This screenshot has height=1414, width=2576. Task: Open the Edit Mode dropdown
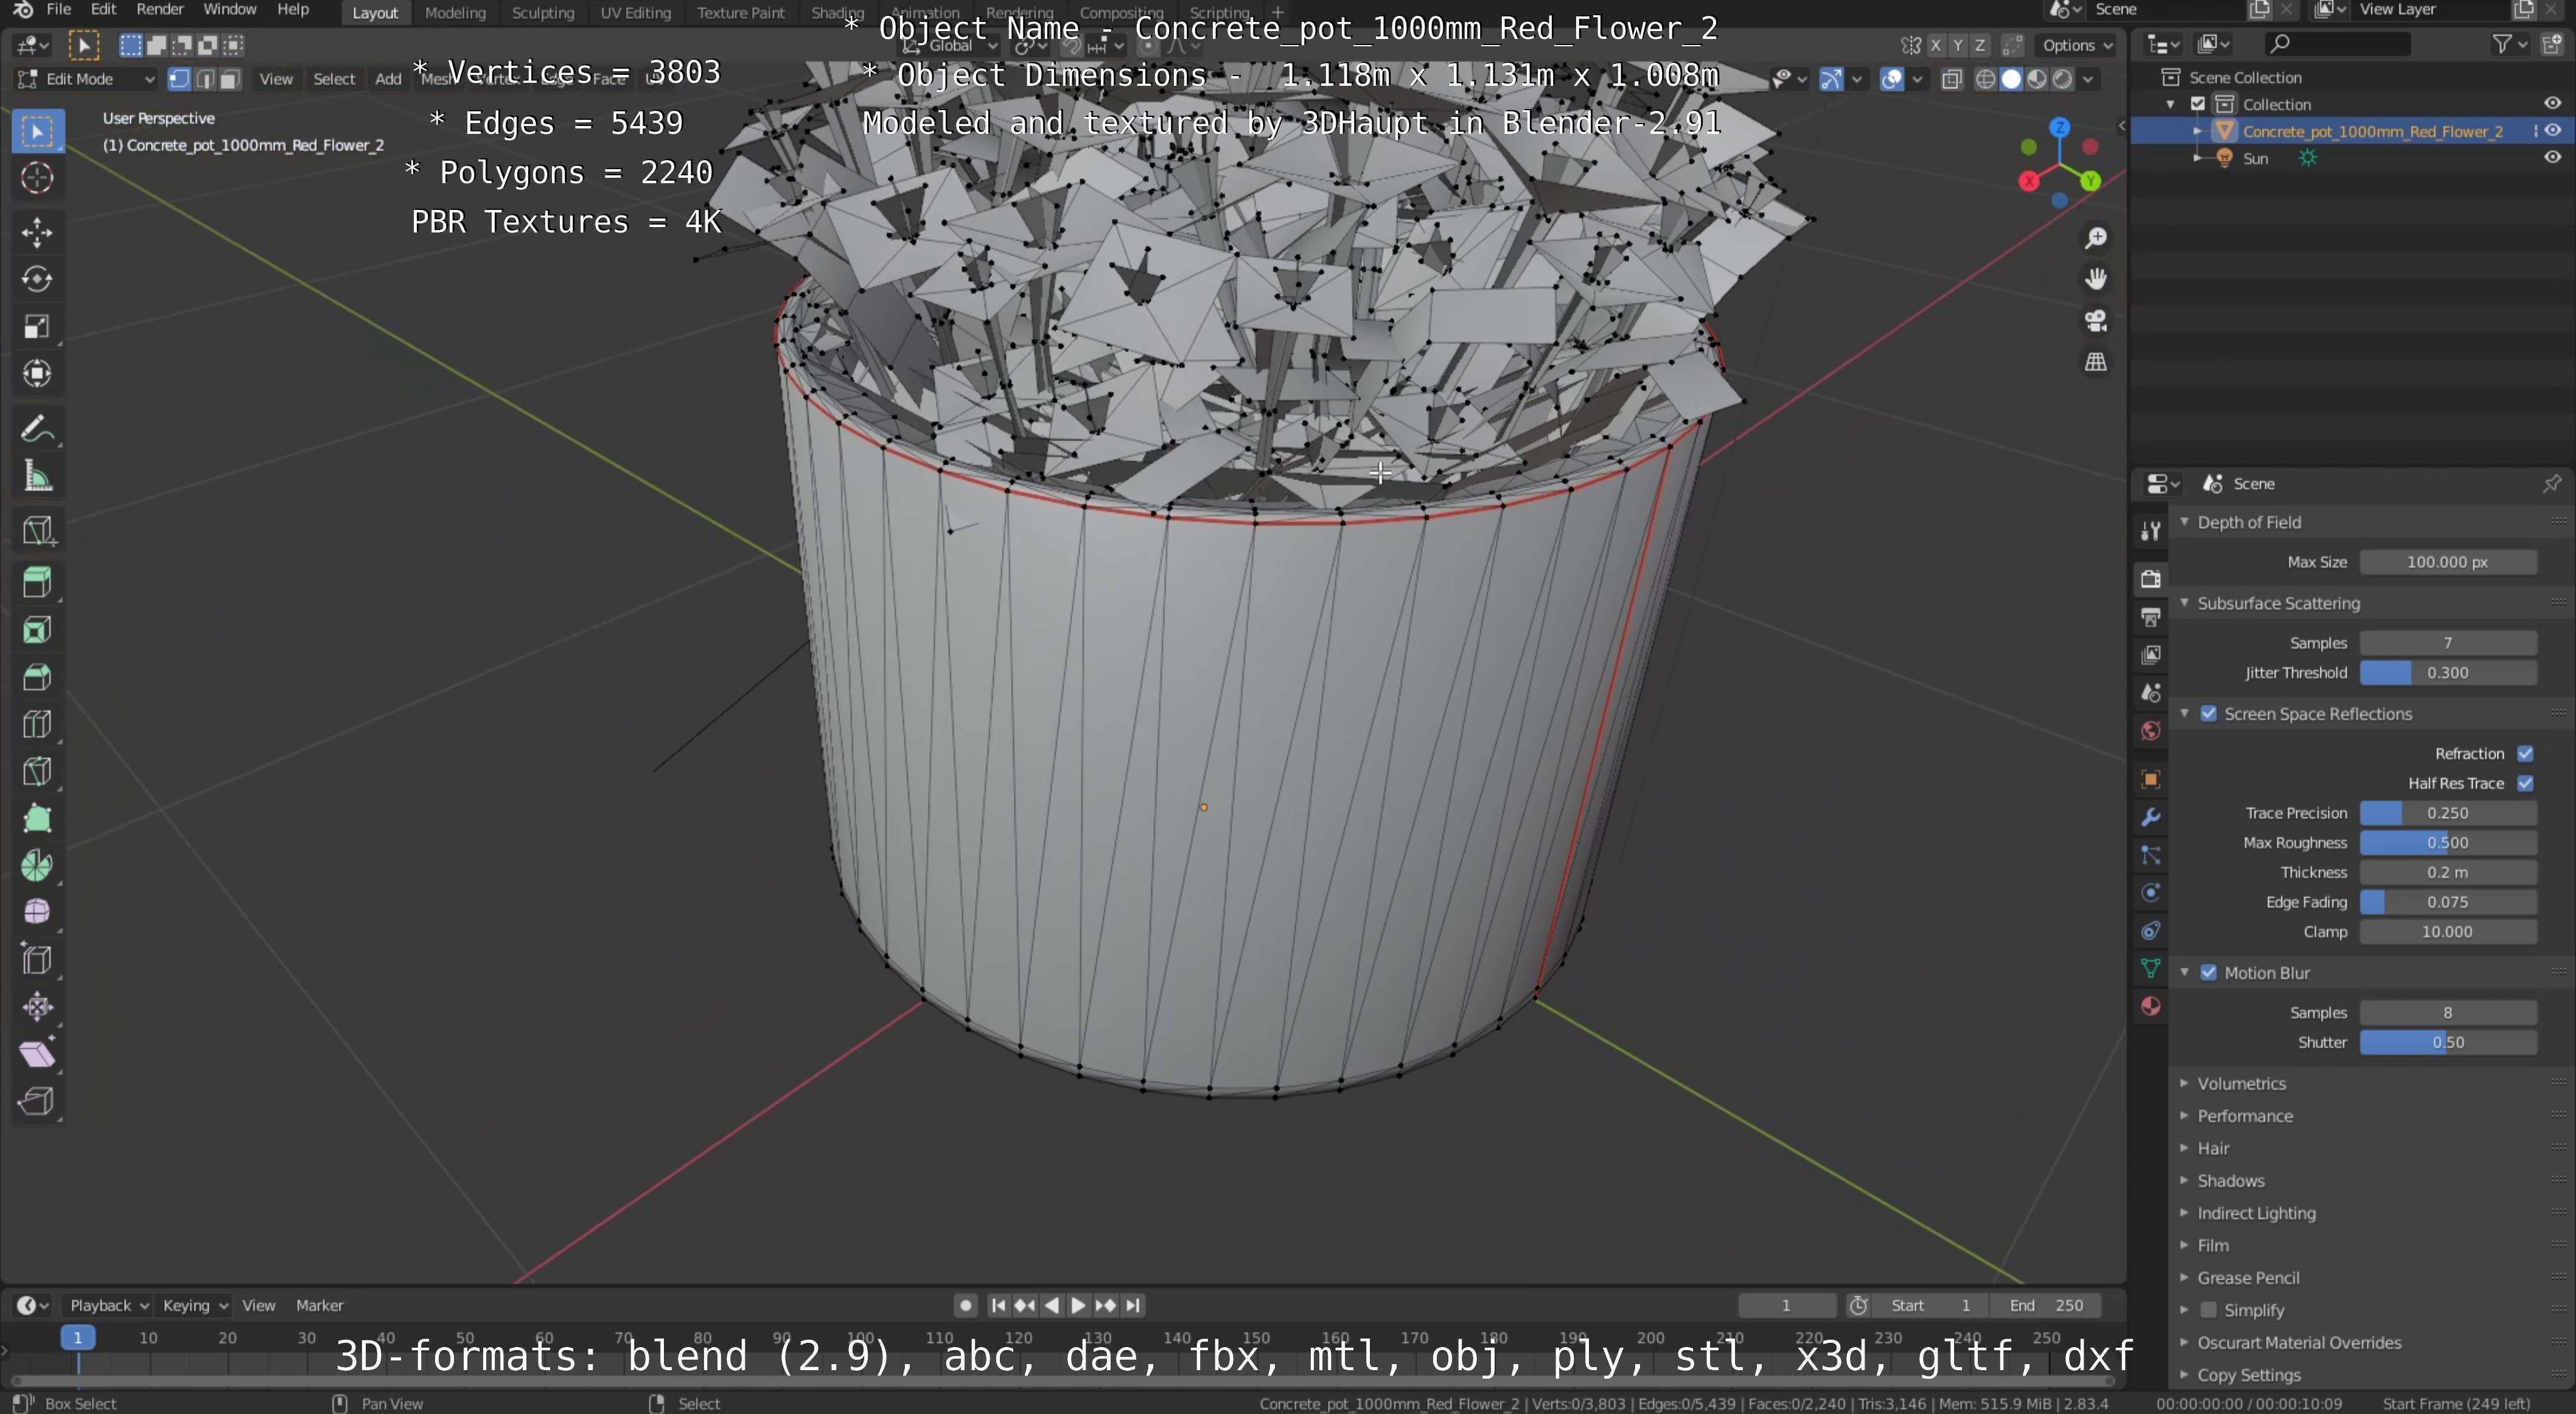click(x=86, y=79)
